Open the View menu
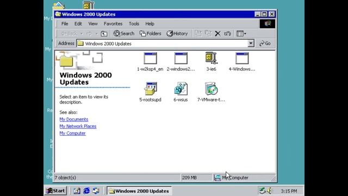Viewport: 348px width, 196px height. 93,23
